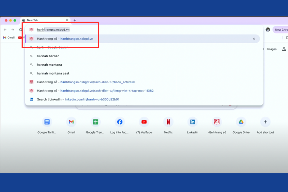
Task: Click the Add shortcut plus button
Action: [265, 122]
